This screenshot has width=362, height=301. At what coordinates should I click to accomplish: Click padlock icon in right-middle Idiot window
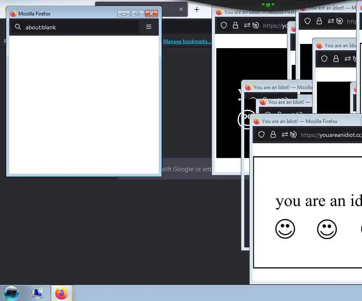pyautogui.click(x=336, y=59)
